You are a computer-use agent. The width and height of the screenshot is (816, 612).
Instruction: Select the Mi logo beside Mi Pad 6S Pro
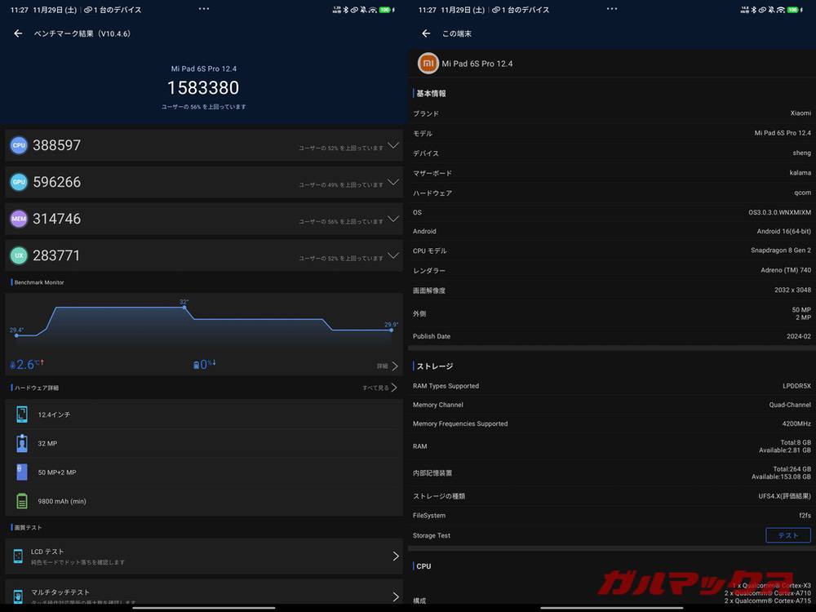(x=428, y=63)
